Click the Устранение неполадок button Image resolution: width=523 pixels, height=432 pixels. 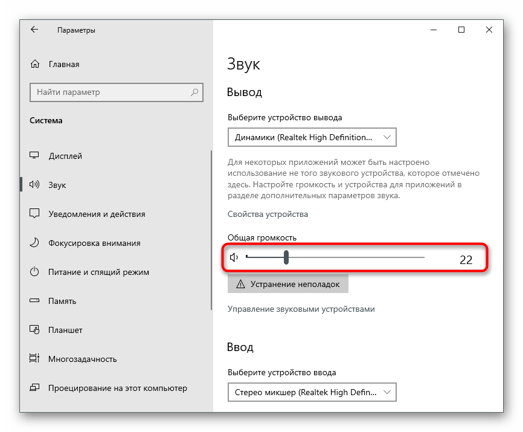click(288, 284)
